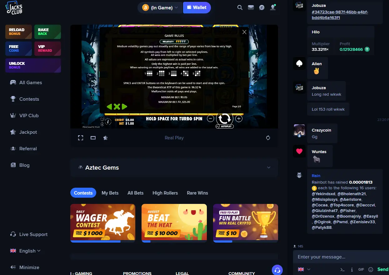
Task: Open the emoji picker in chat
Action: pos(371,269)
